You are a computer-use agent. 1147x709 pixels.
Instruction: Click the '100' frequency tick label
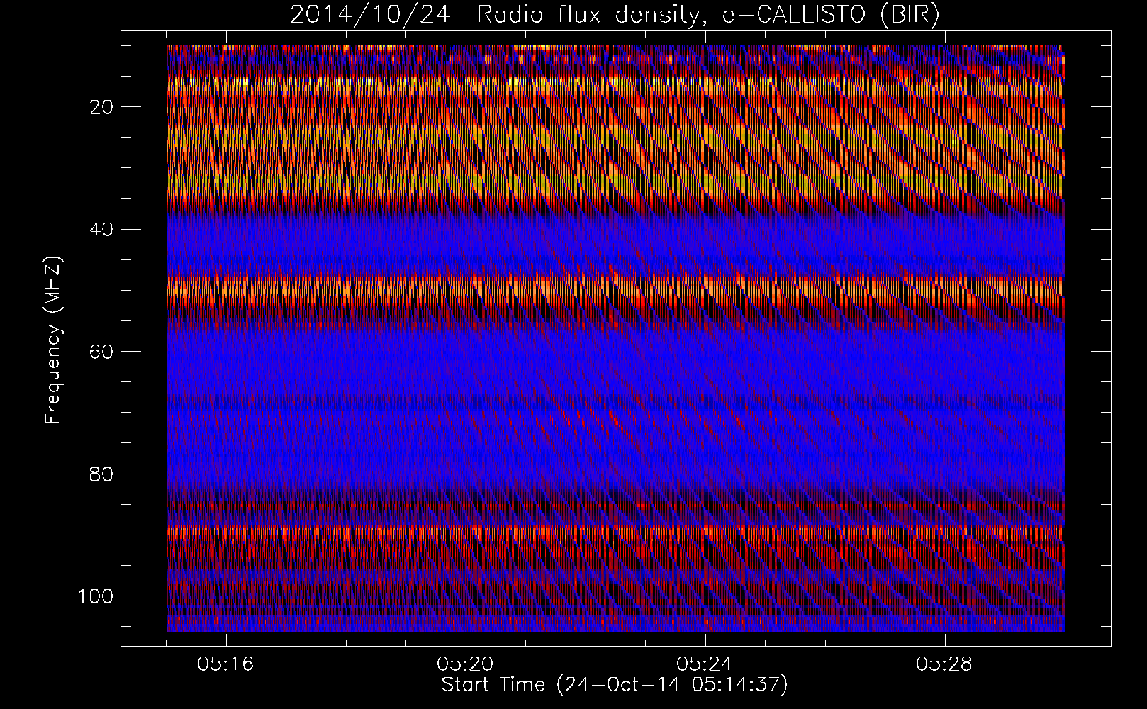(x=96, y=596)
